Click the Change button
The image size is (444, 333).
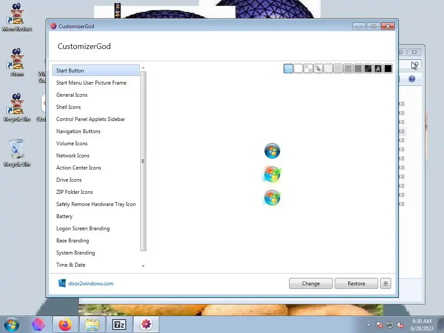coord(310,284)
